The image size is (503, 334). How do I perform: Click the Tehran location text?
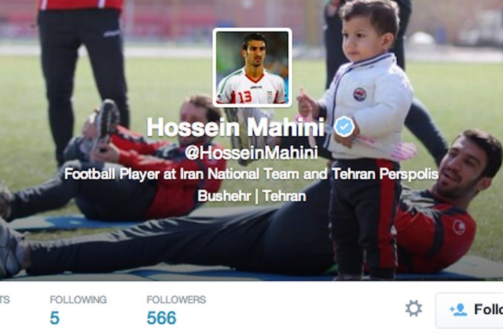(x=284, y=196)
